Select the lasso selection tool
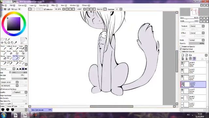The width and height of the screenshot is (209, 118). (6, 39)
